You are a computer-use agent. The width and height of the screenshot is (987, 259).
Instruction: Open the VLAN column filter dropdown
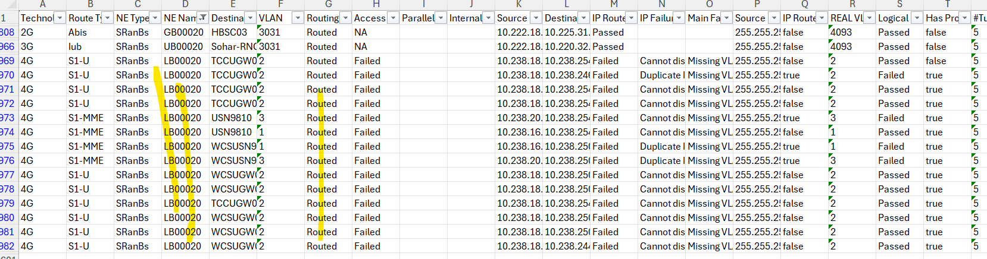pyautogui.click(x=298, y=18)
